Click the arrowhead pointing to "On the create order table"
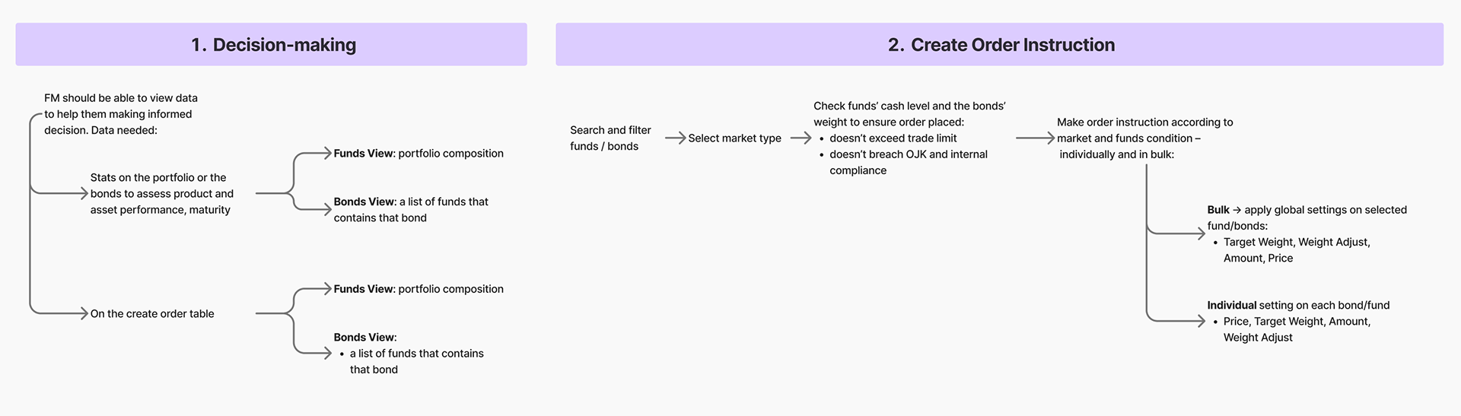This screenshot has width=1461, height=416. click(x=83, y=313)
